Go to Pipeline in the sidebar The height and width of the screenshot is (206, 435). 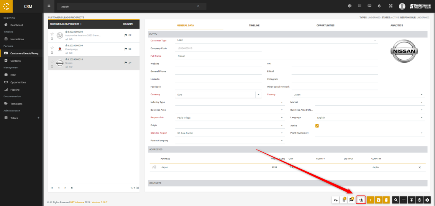click(15, 90)
